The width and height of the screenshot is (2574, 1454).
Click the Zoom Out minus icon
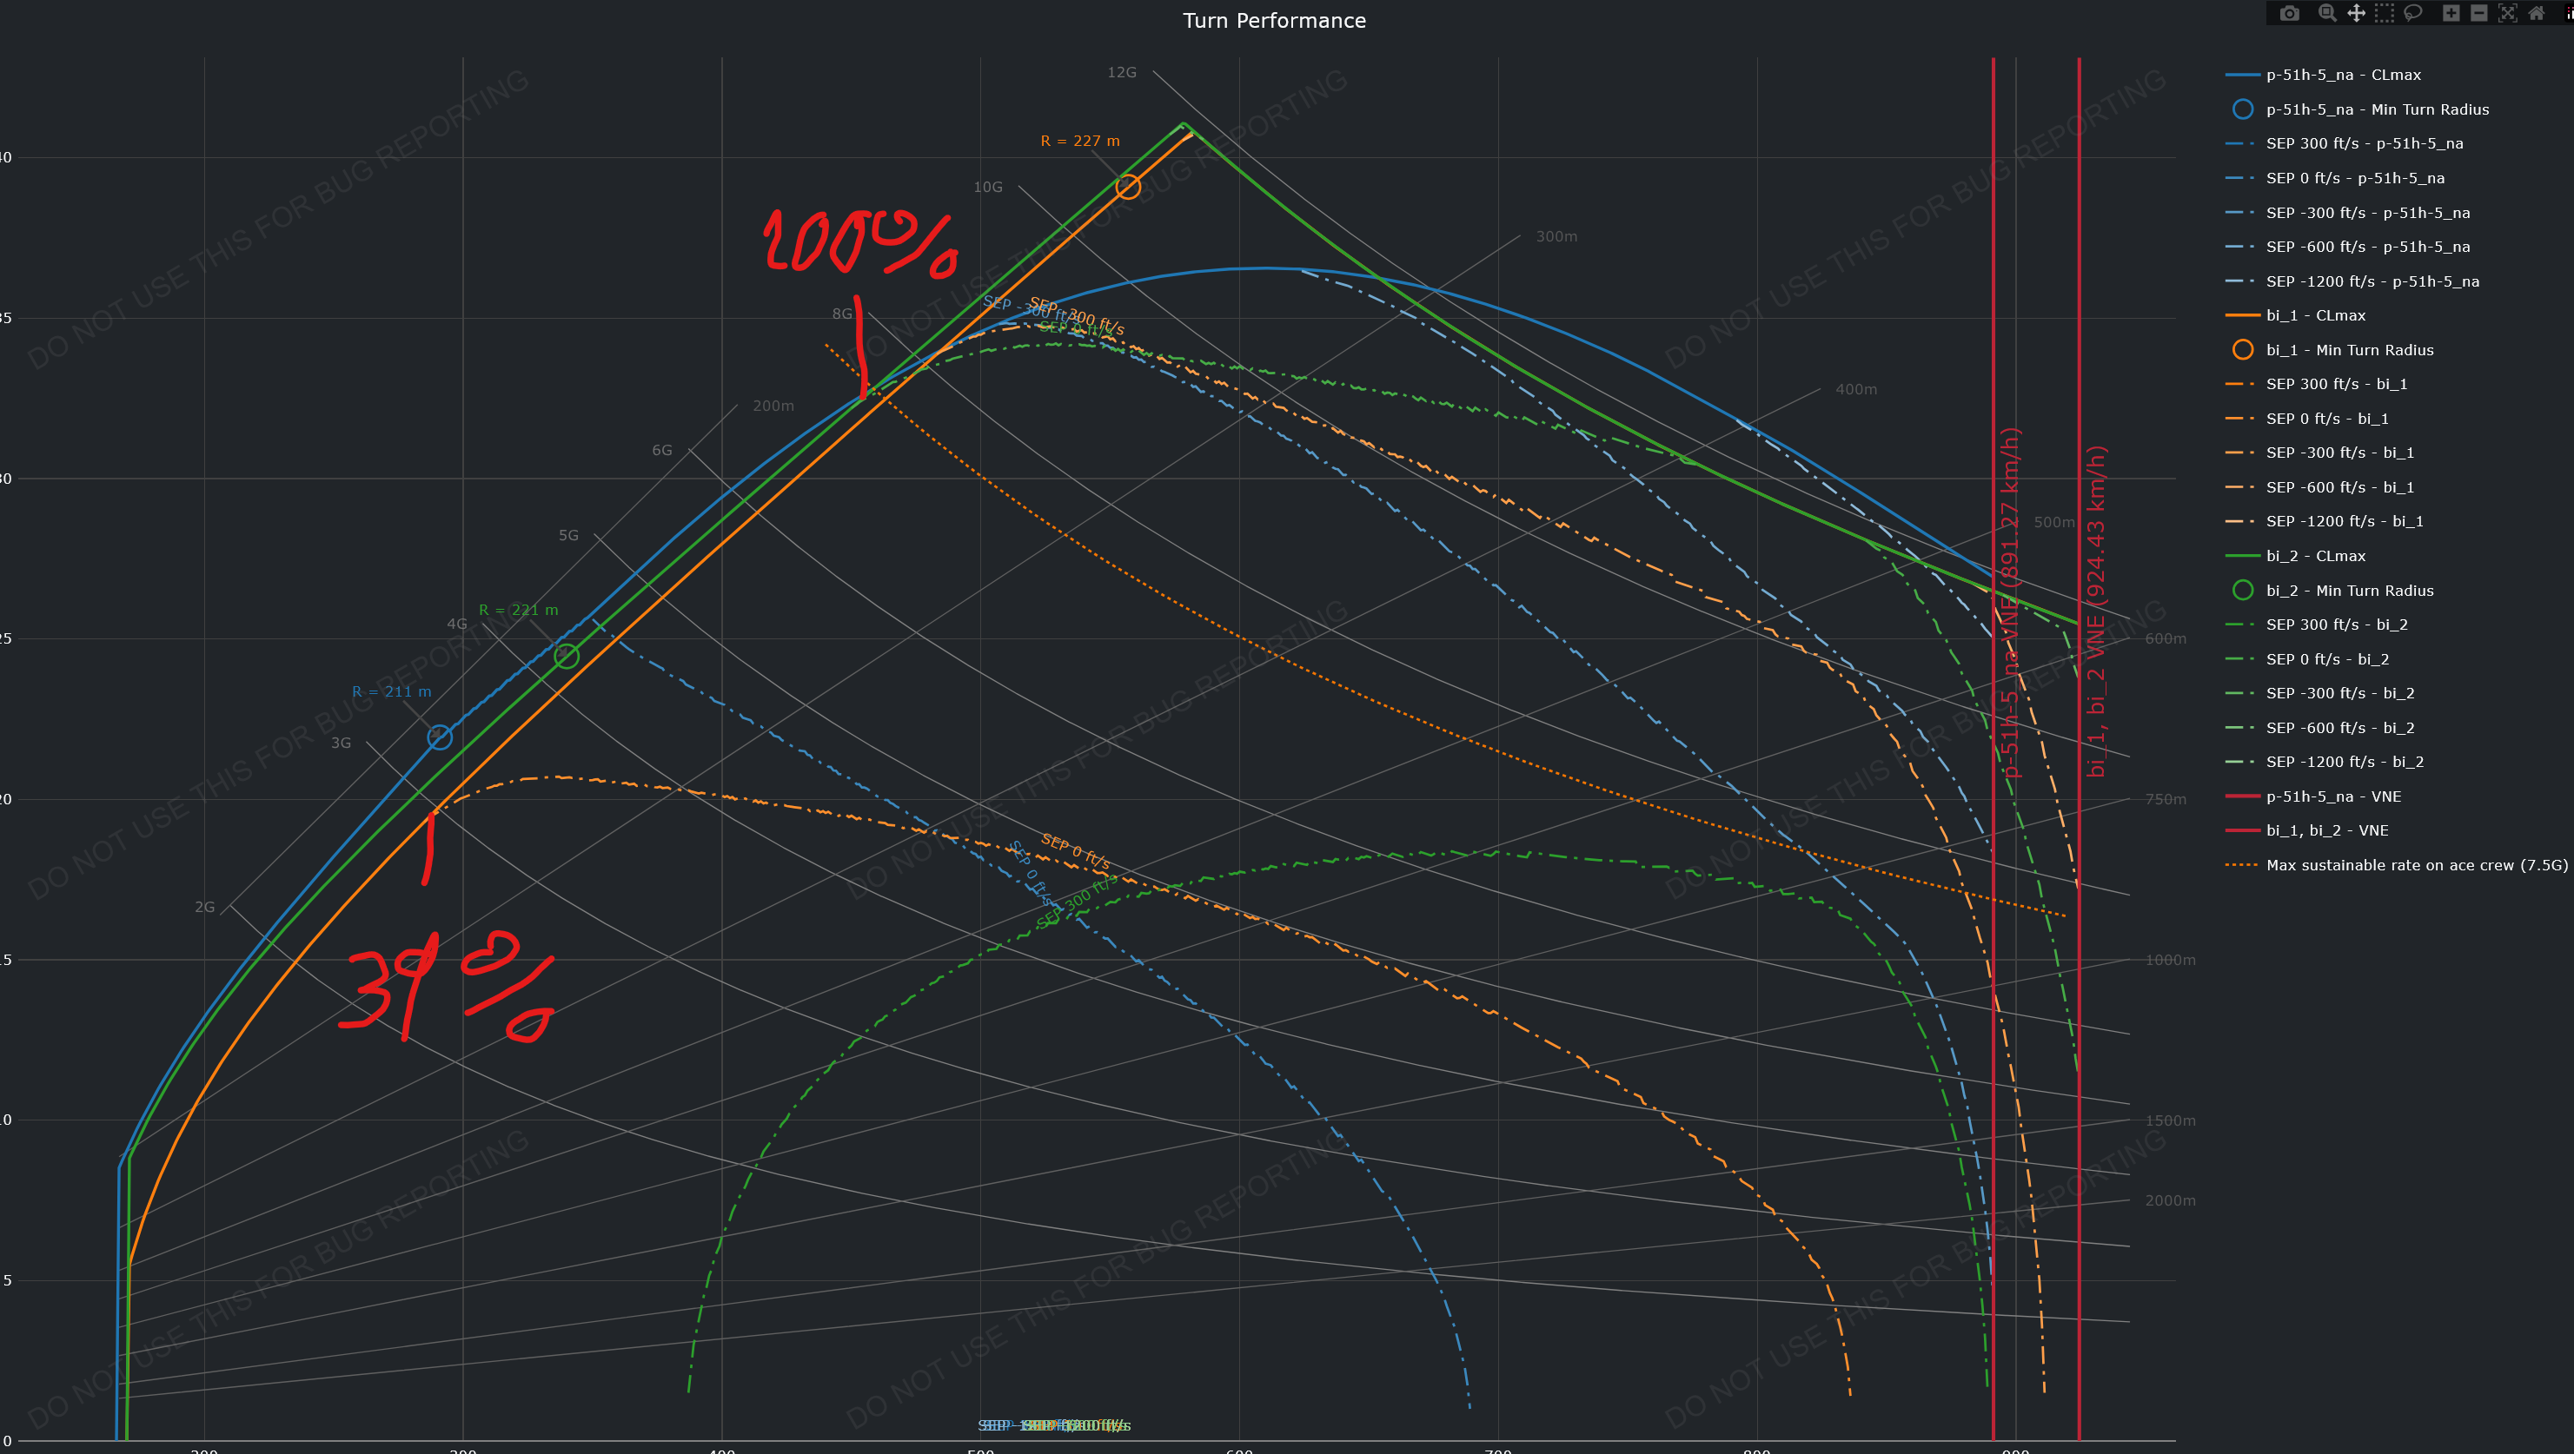(2479, 13)
